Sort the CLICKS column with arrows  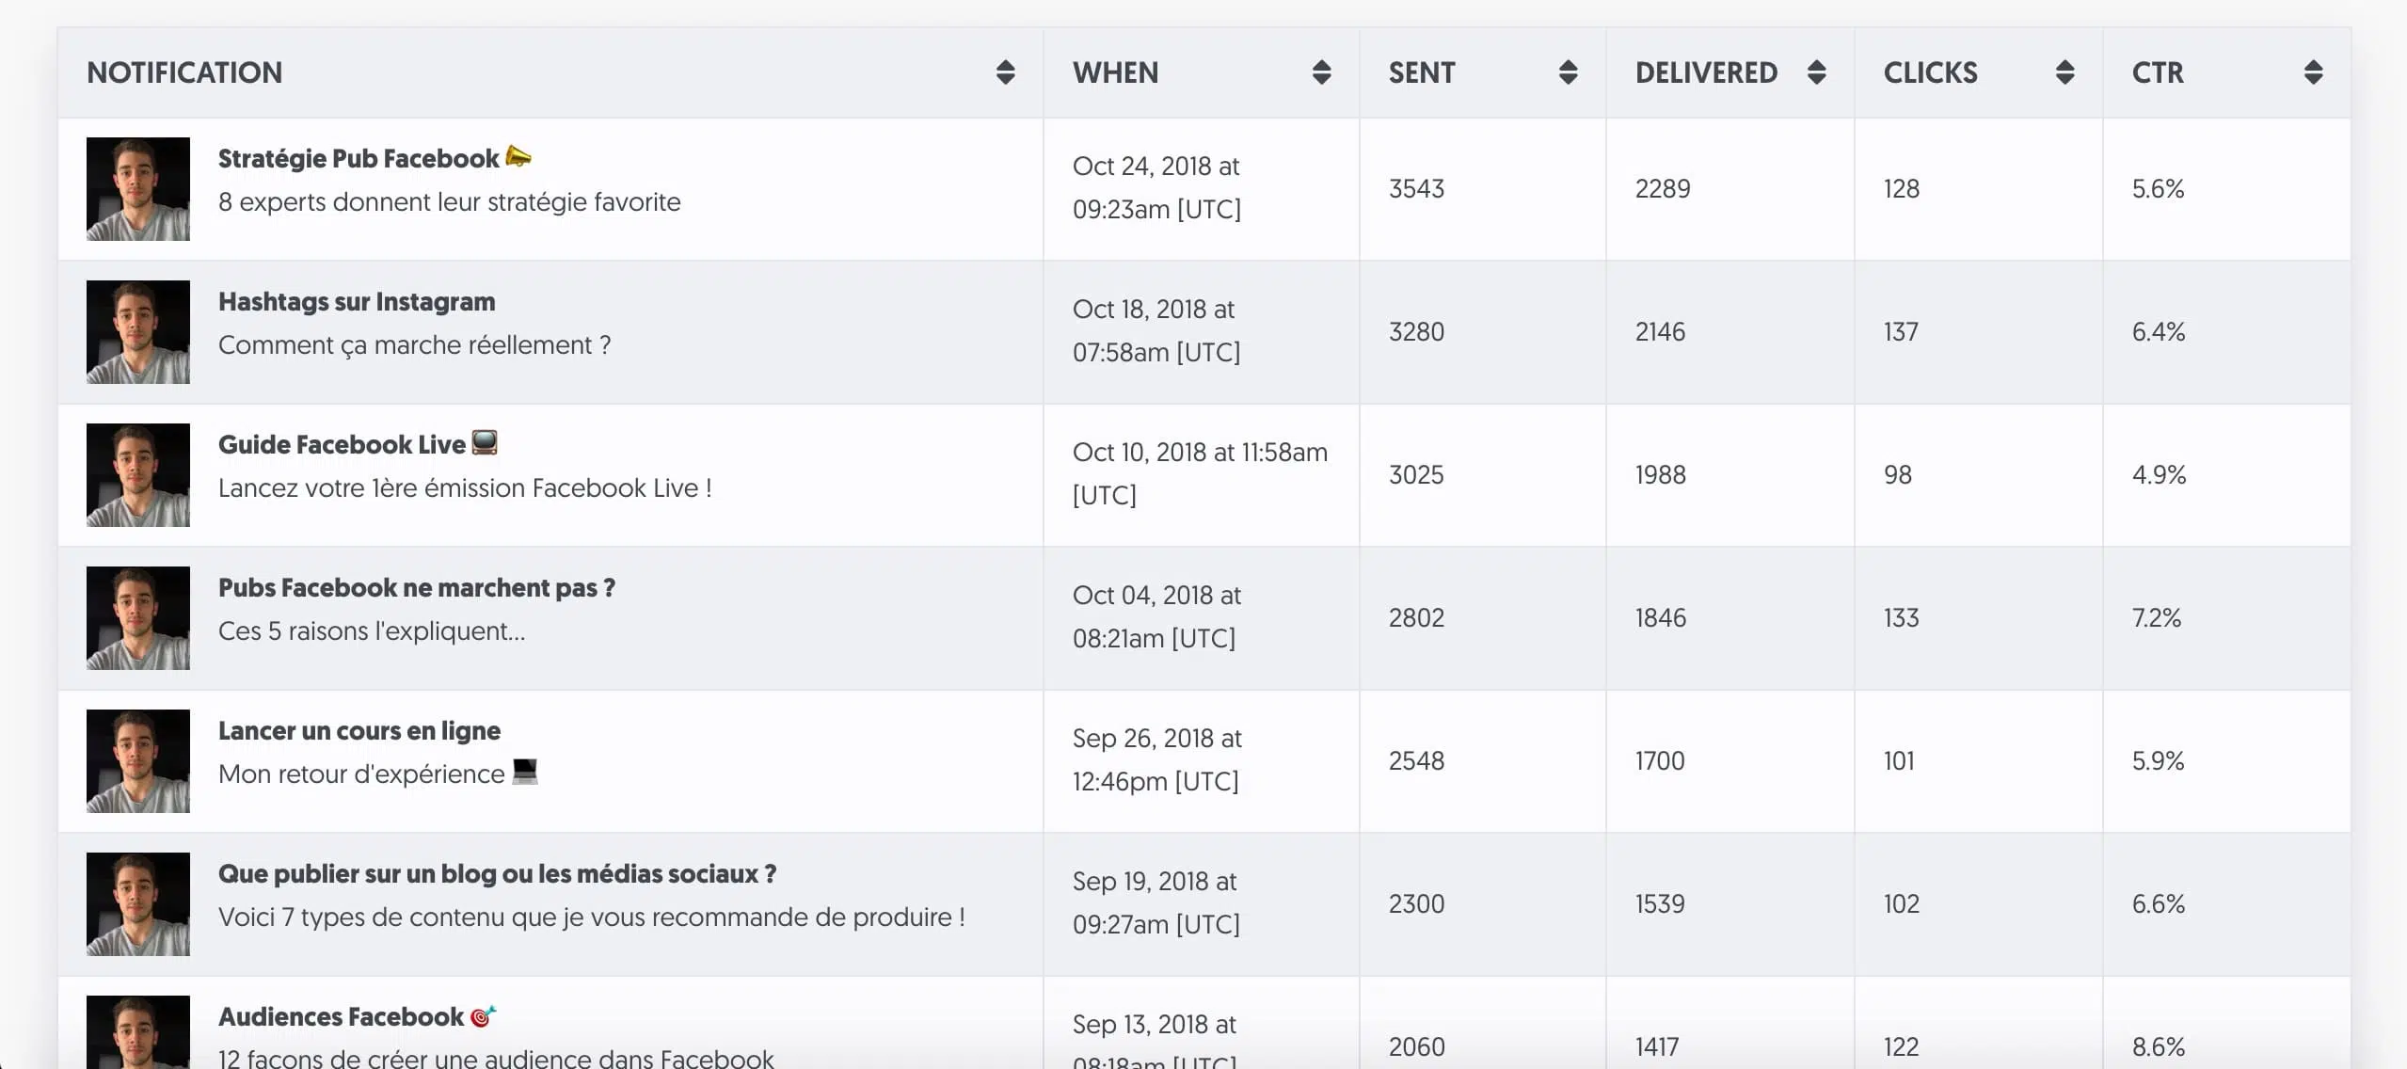coord(2064,72)
